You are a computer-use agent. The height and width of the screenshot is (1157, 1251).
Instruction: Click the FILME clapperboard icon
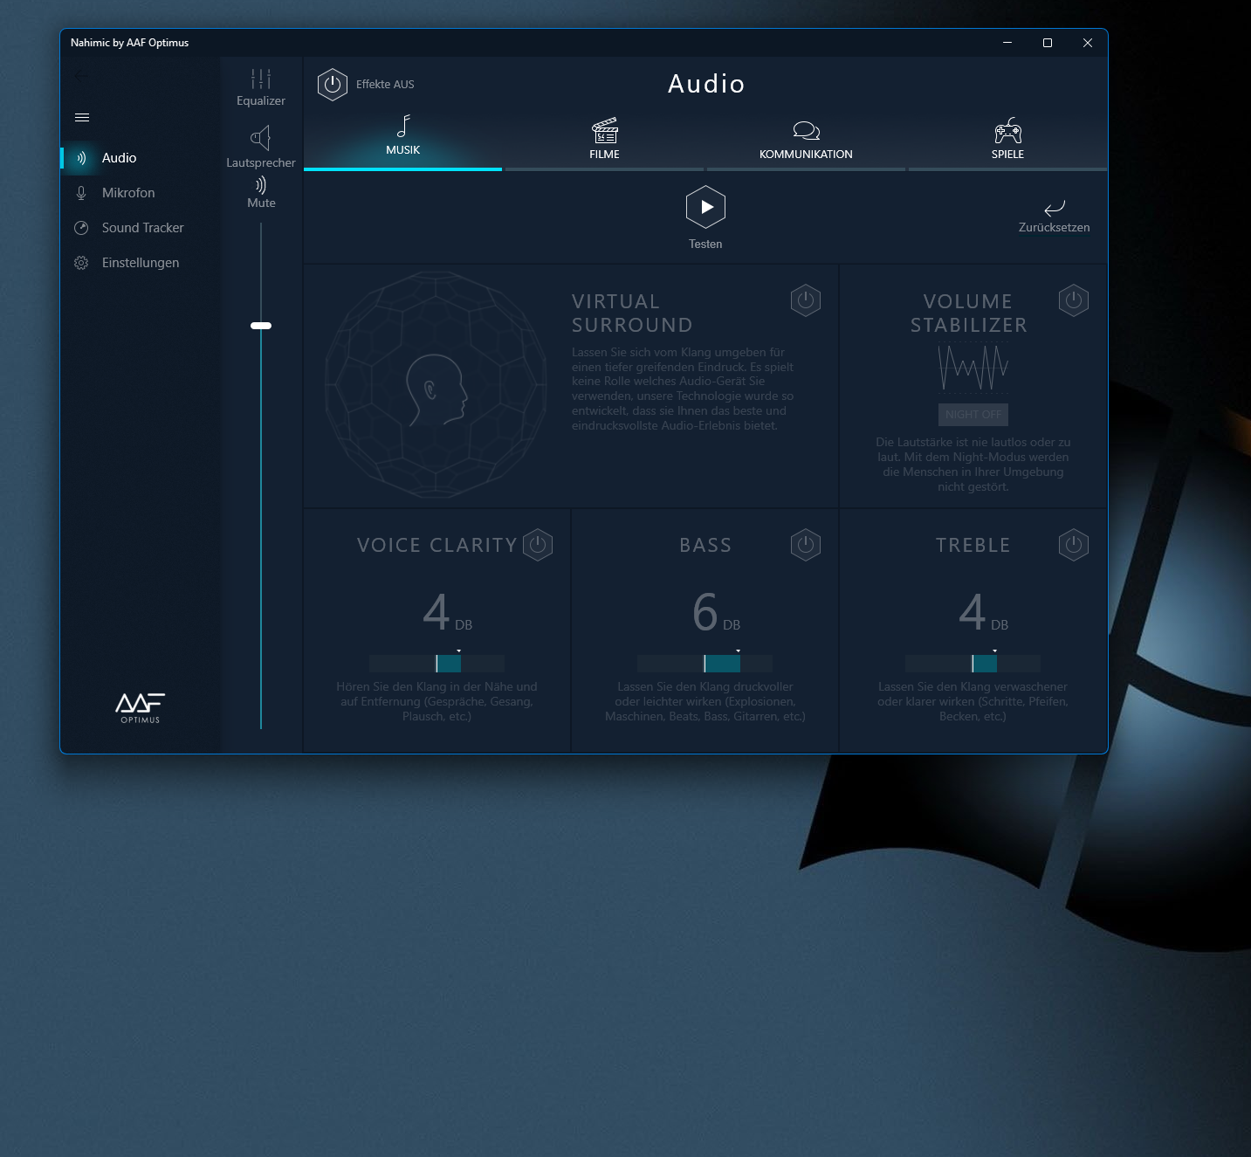[604, 130]
